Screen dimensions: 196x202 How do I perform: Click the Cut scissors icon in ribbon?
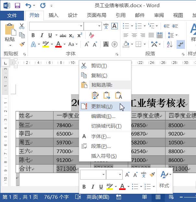[22, 26]
